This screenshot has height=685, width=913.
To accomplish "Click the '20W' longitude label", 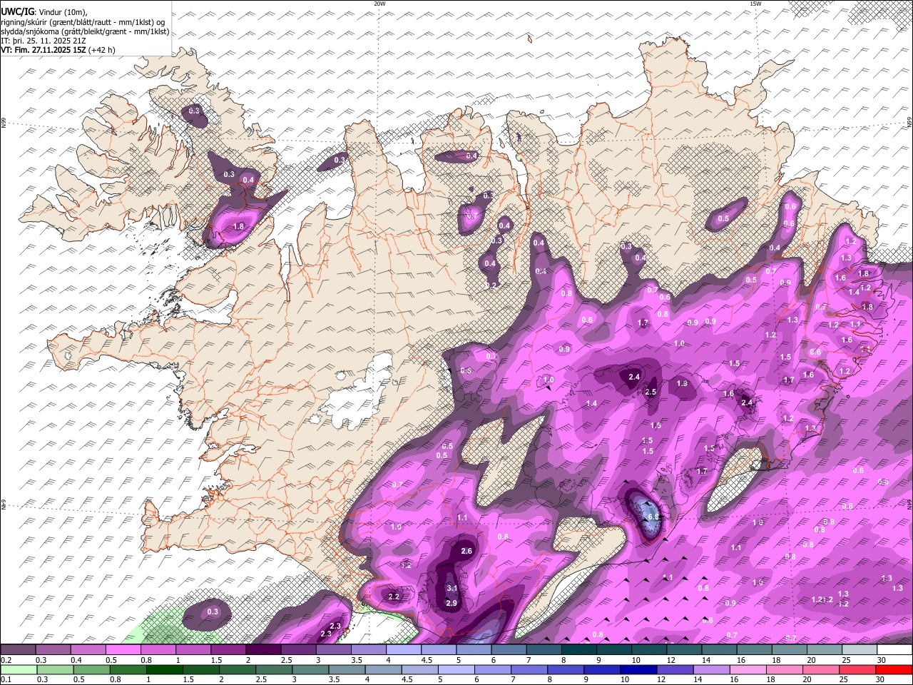I will (x=379, y=4).
